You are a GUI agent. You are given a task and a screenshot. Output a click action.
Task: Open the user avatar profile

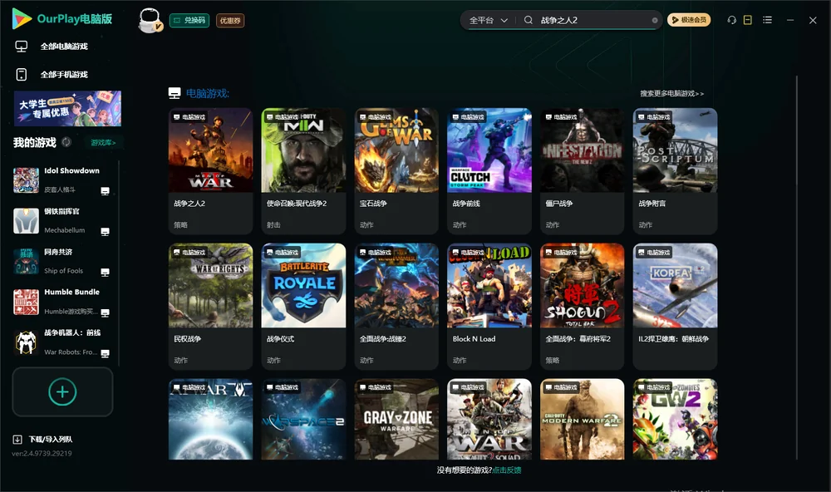click(x=150, y=20)
